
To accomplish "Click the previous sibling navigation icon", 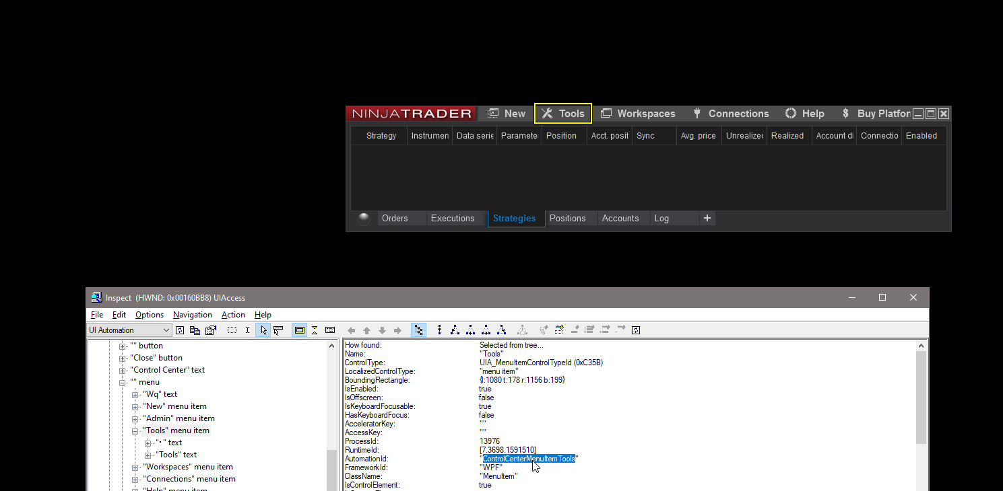I will (471, 330).
